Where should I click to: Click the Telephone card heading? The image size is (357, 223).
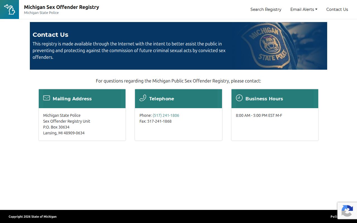coord(161,99)
